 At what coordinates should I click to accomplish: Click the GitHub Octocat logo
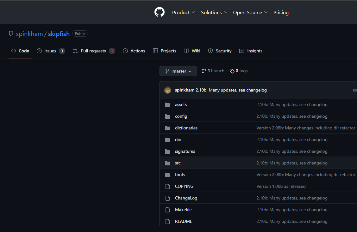click(160, 12)
